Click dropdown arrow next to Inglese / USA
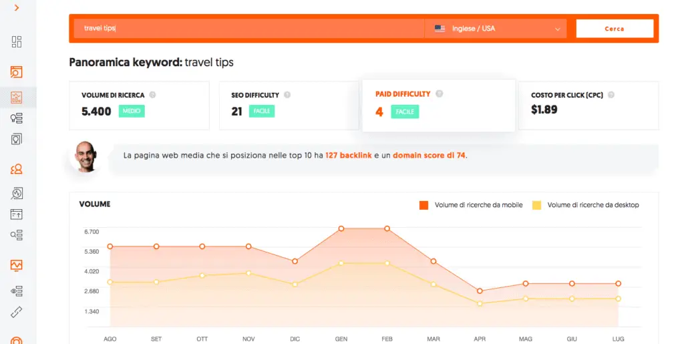This screenshot has height=344, width=684. pyautogui.click(x=558, y=29)
